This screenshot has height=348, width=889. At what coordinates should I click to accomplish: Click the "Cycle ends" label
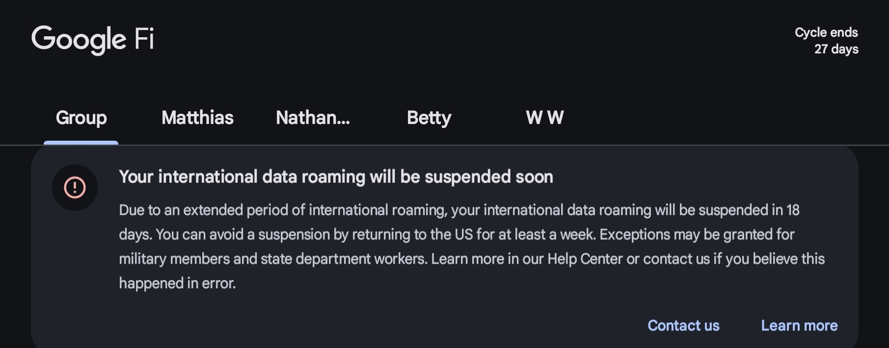[826, 32]
